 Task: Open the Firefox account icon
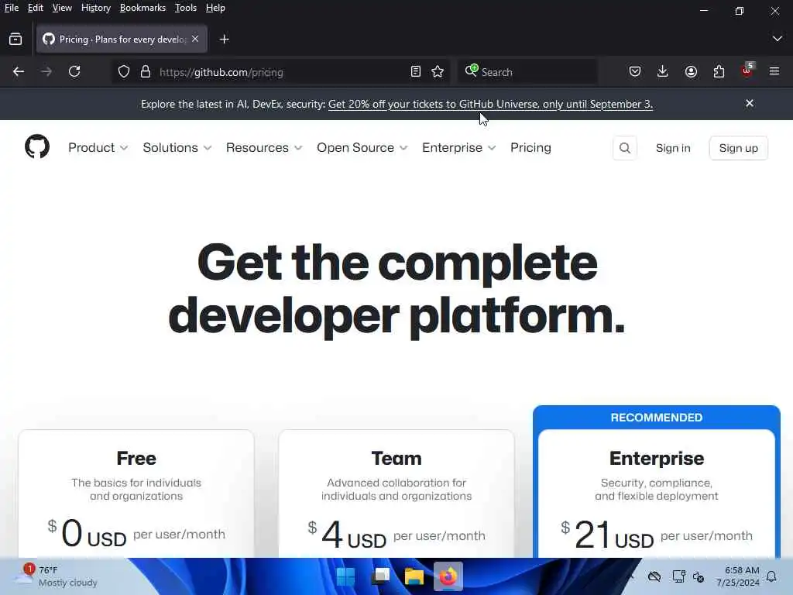point(691,72)
